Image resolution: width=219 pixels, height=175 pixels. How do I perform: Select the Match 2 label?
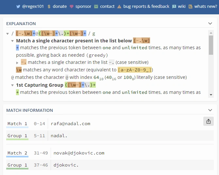[17, 153]
